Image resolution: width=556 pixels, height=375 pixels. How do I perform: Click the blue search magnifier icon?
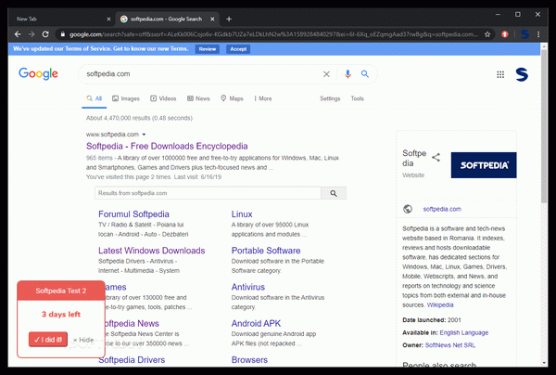[365, 74]
